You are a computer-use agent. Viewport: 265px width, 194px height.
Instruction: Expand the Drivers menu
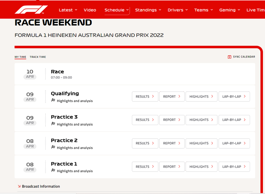tap(178, 10)
